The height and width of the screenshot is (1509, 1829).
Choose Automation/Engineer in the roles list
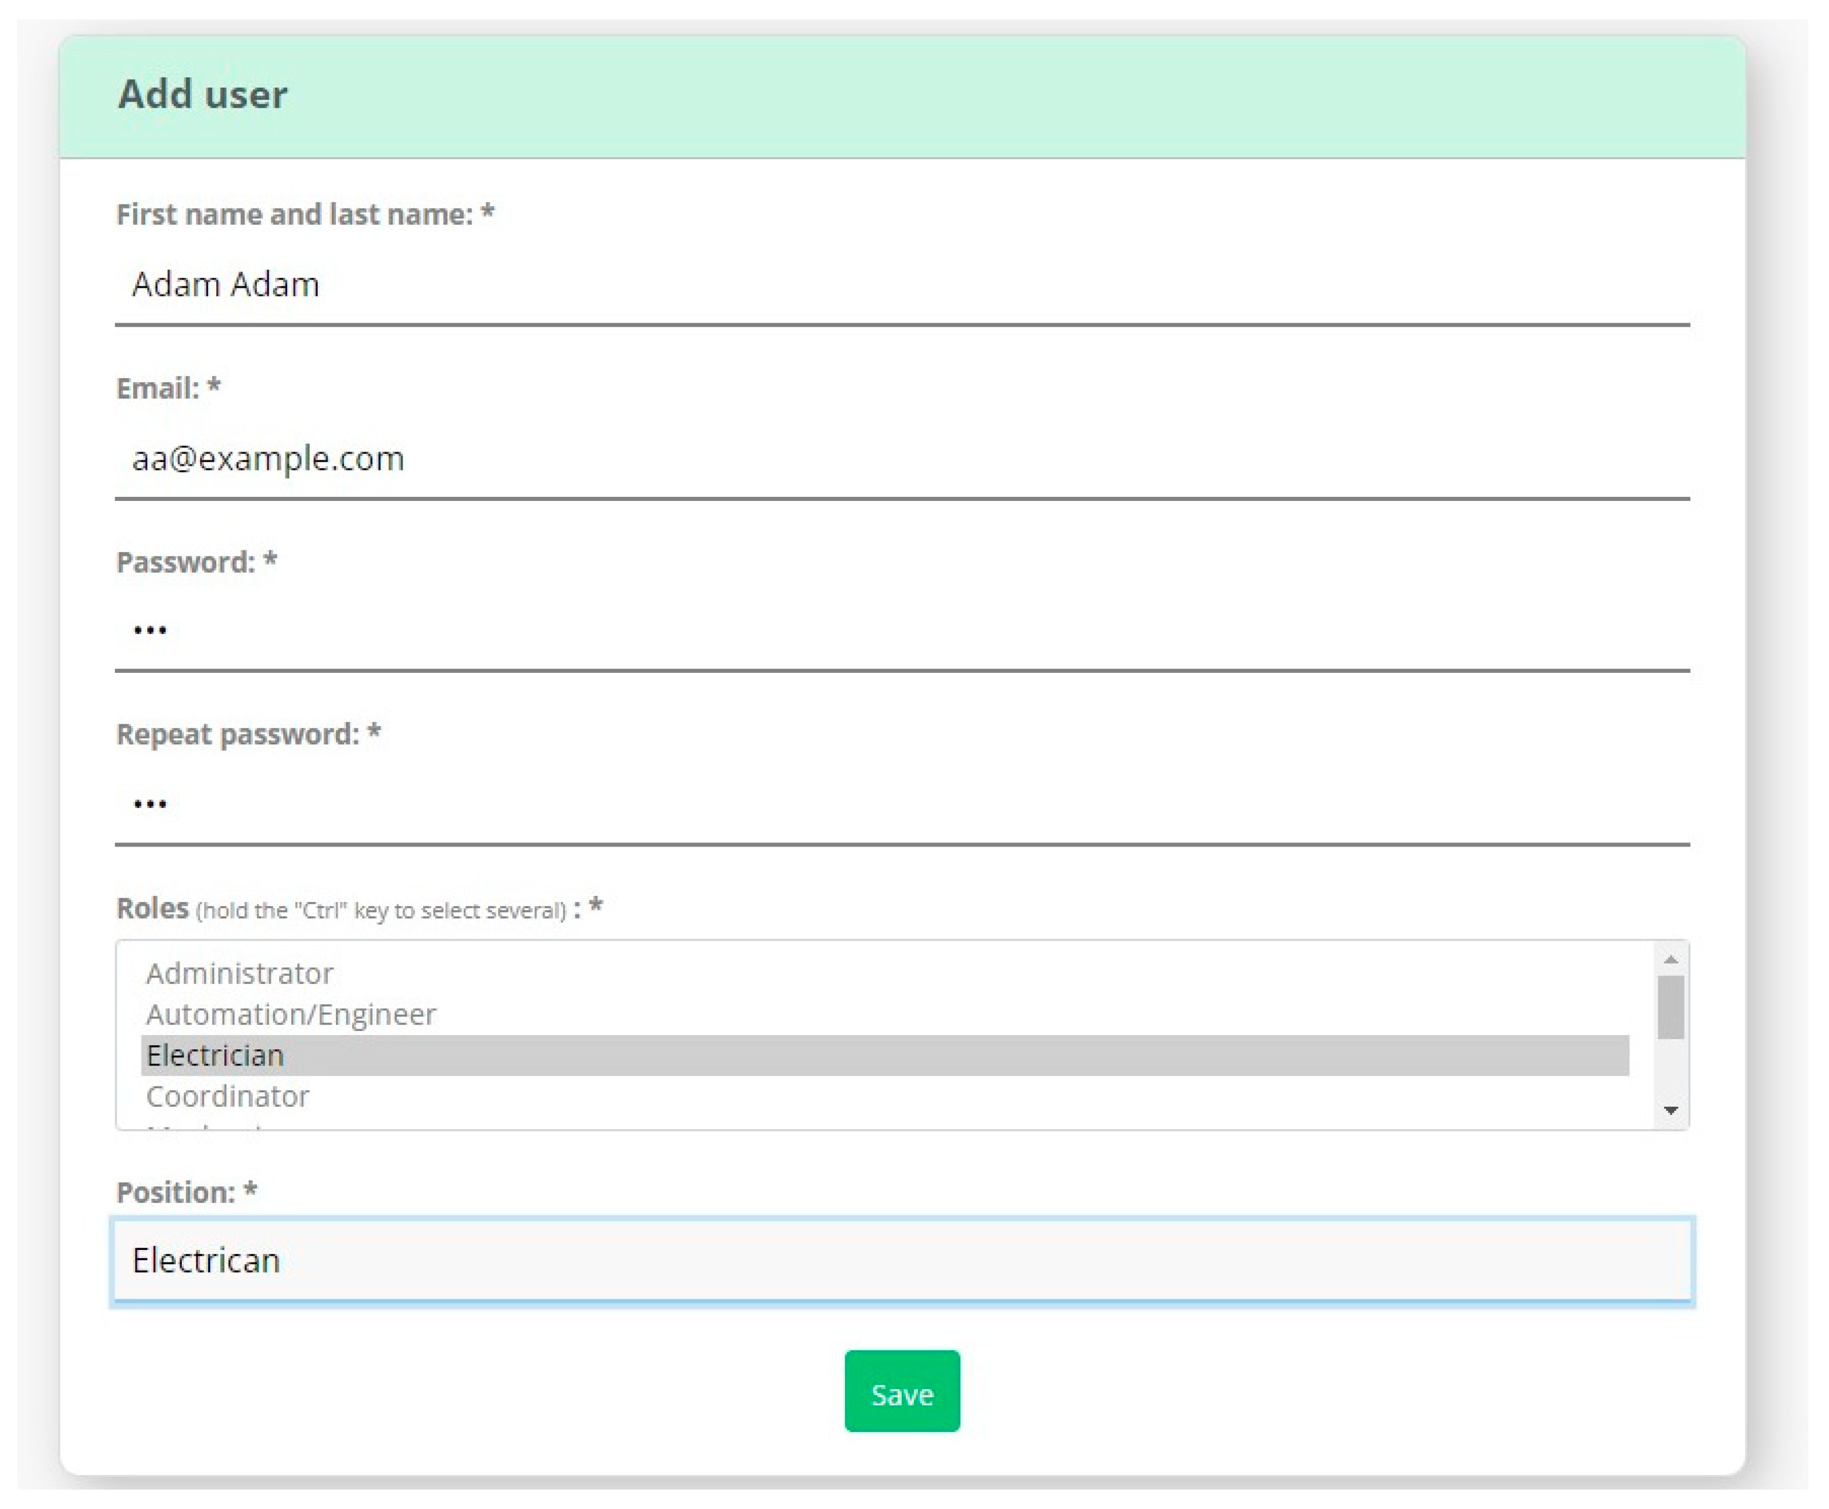(291, 1014)
